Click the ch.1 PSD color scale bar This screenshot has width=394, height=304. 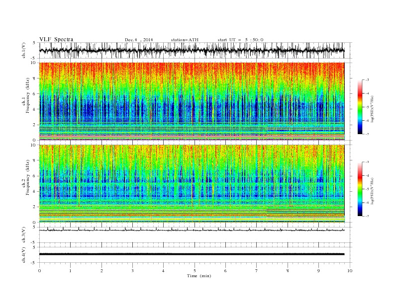(x=360, y=107)
